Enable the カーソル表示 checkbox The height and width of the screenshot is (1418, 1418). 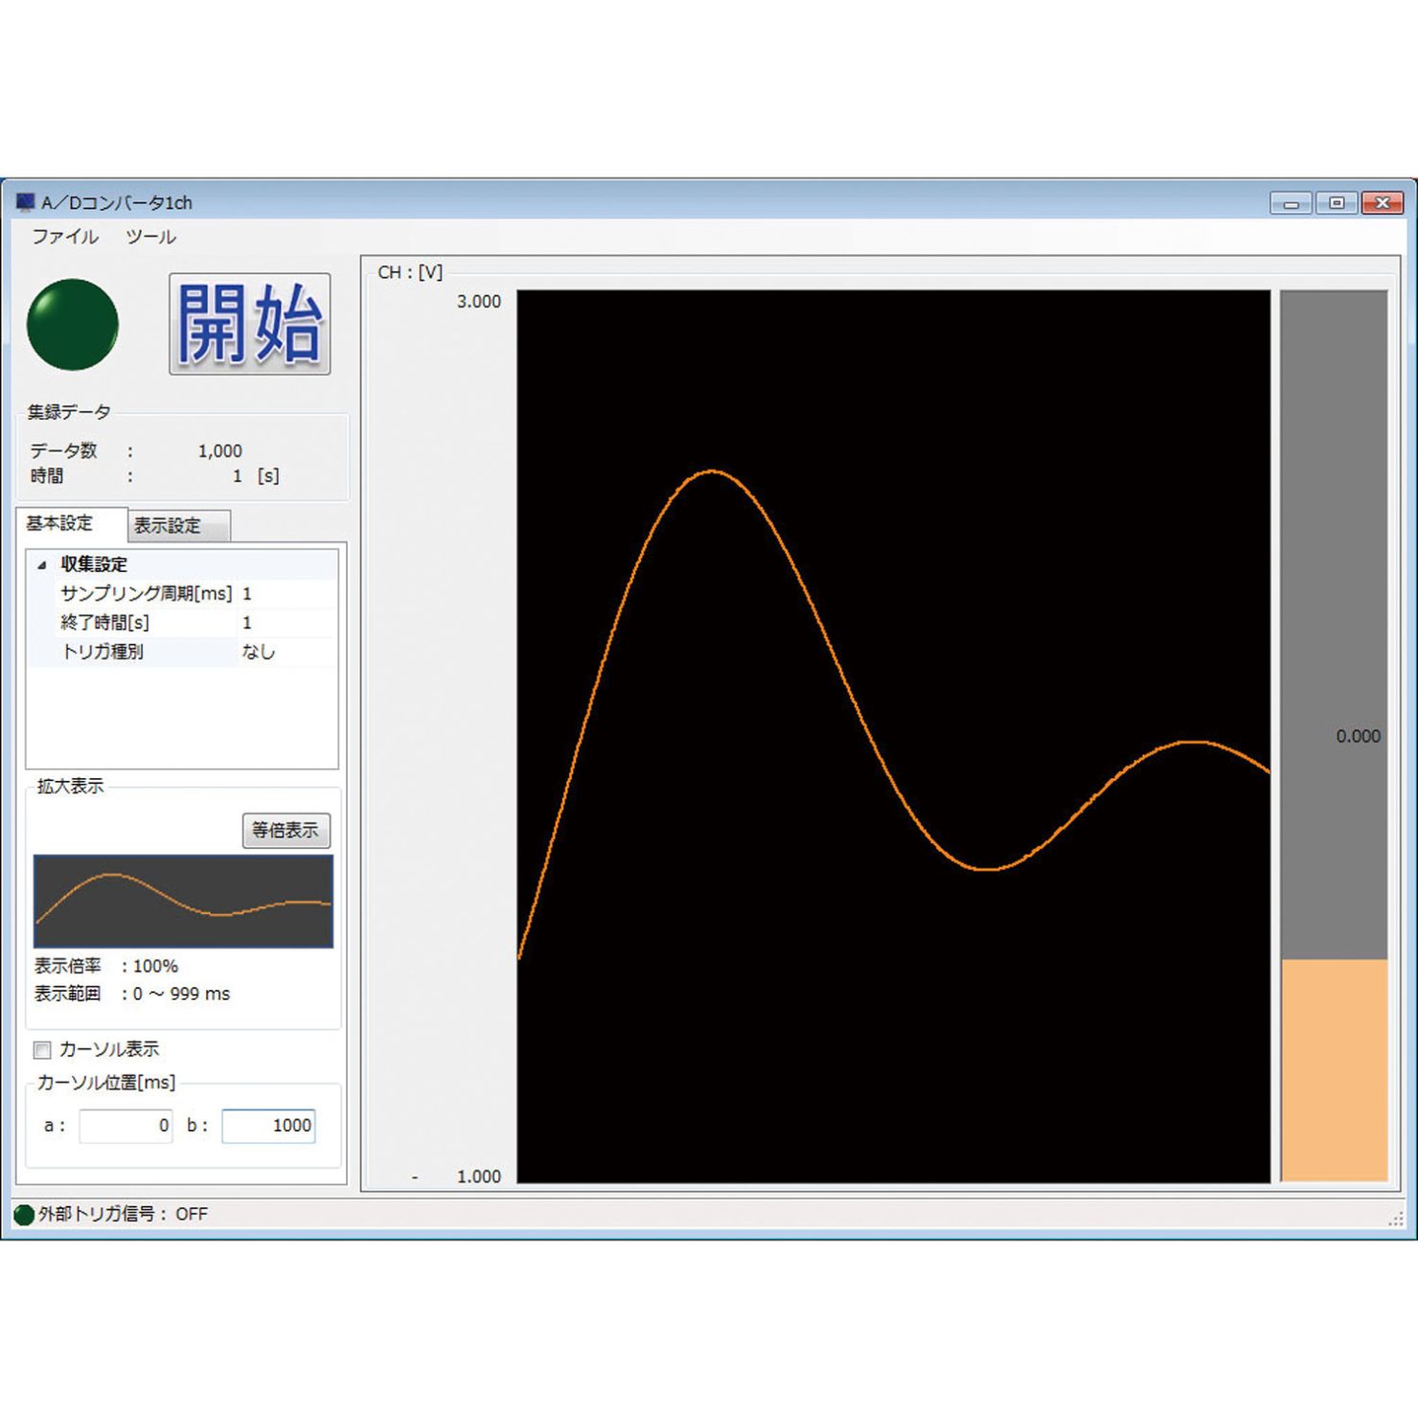[x=43, y=1050]
